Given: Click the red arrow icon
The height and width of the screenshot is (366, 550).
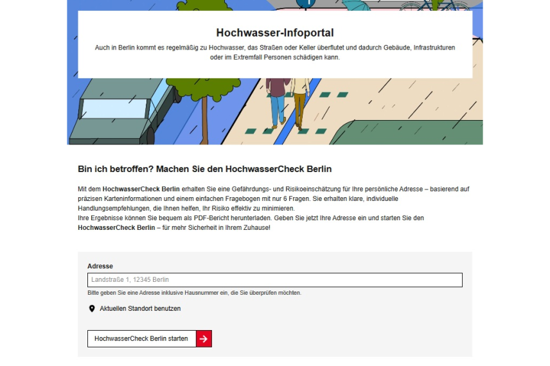Looking at the screenshot, I should pyautogui.click(x=204, y=338).
